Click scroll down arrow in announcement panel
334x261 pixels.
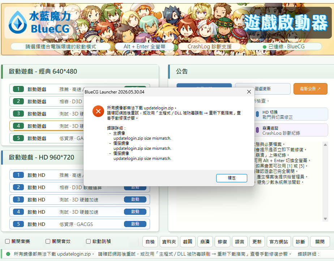(x=325, y=219)
